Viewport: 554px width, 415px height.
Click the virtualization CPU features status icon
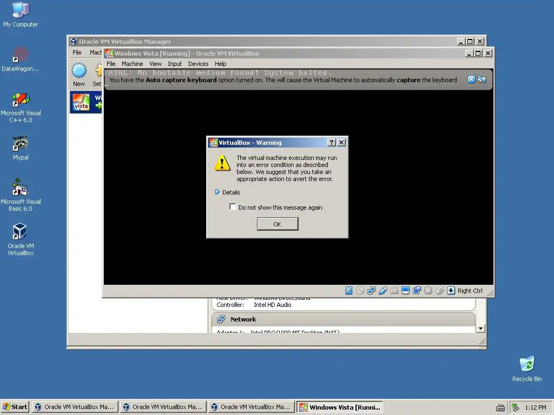pos(428,290)
